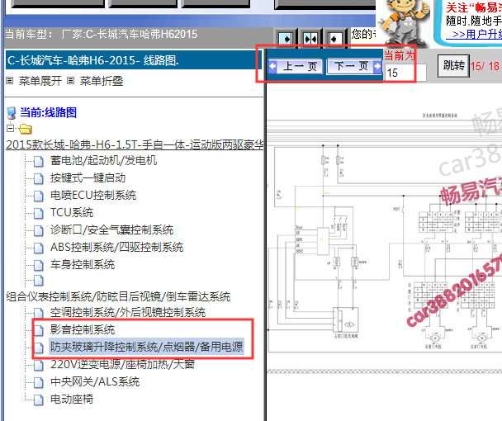Screen dimensions: 502x421
Task: Open 电喷ECU控制系统 diagram
Action: click(93, 195)
